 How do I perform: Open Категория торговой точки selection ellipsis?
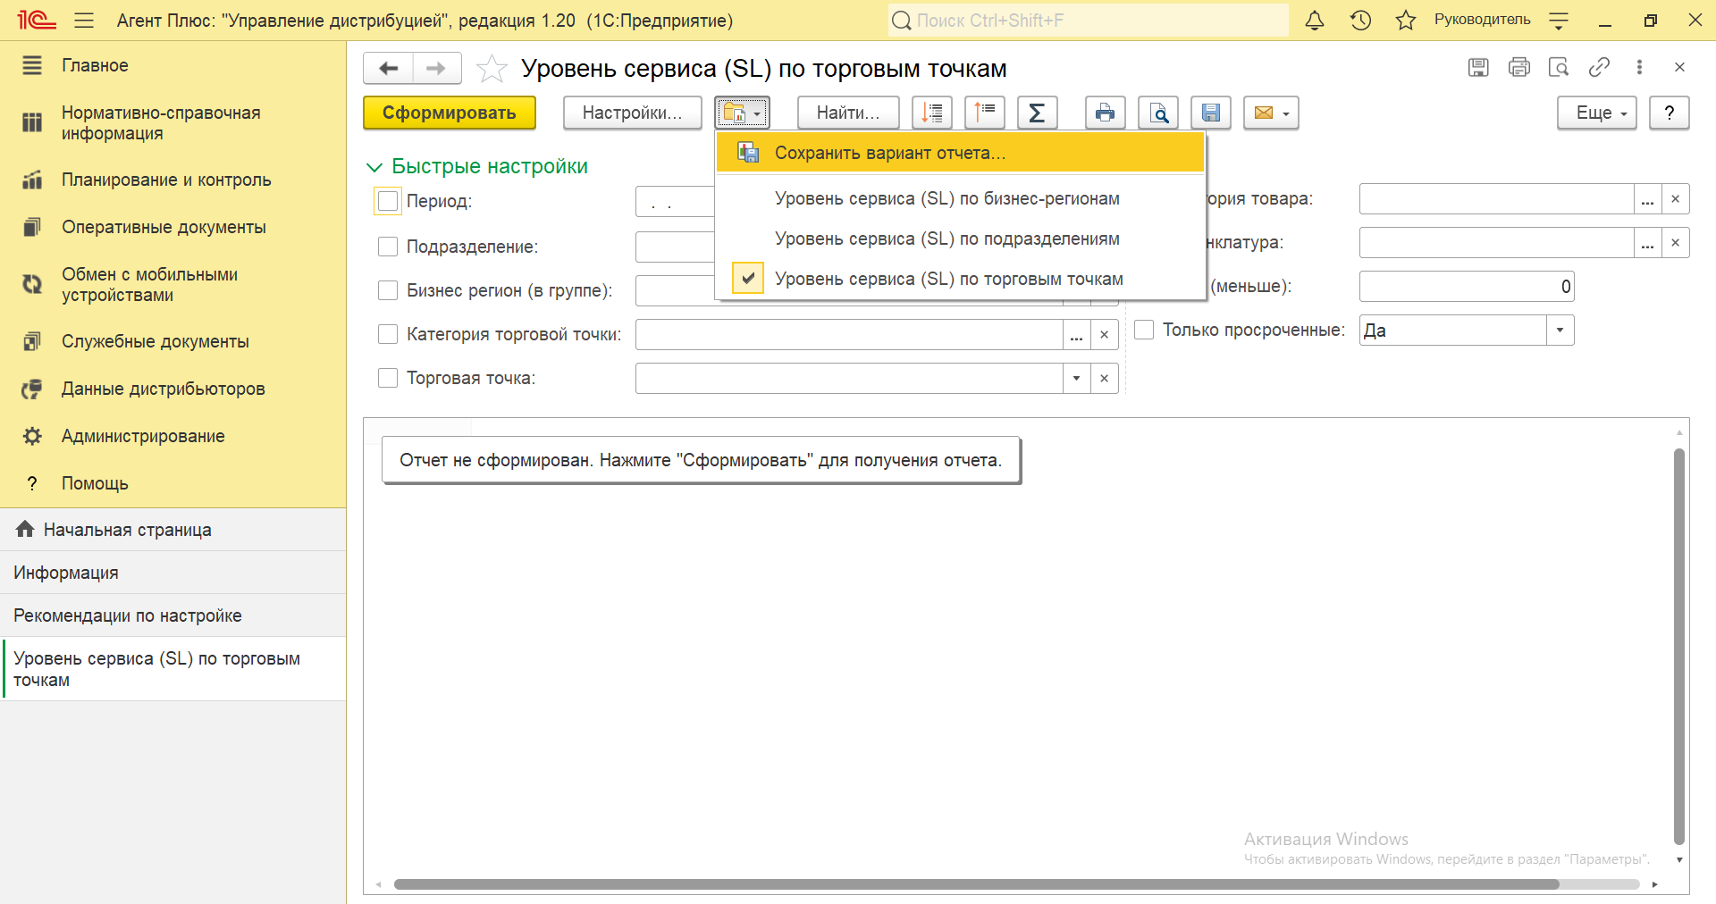(1076, 334)
